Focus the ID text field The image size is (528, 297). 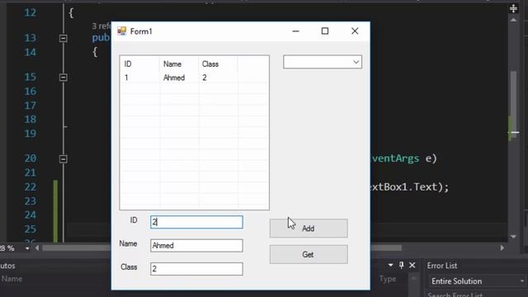[196, 222]
